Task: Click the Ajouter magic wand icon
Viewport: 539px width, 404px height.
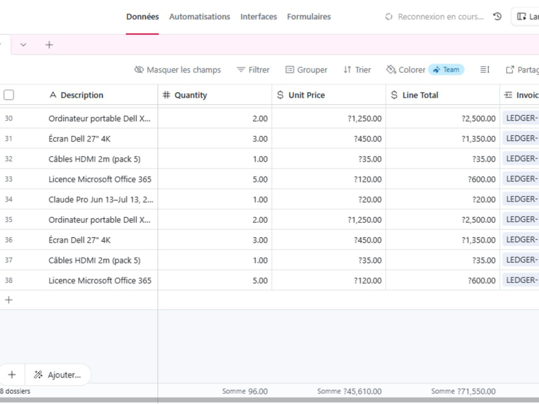Action: 38,374
